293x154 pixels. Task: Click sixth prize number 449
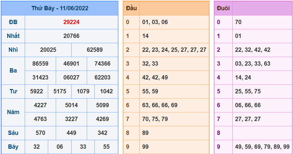pyautogui.click(x=71, y=133)
